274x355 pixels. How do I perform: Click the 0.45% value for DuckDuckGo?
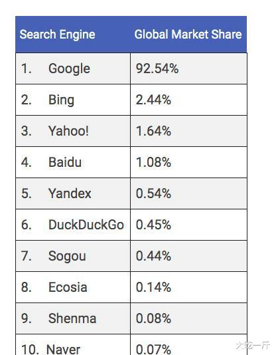point(188,225)
